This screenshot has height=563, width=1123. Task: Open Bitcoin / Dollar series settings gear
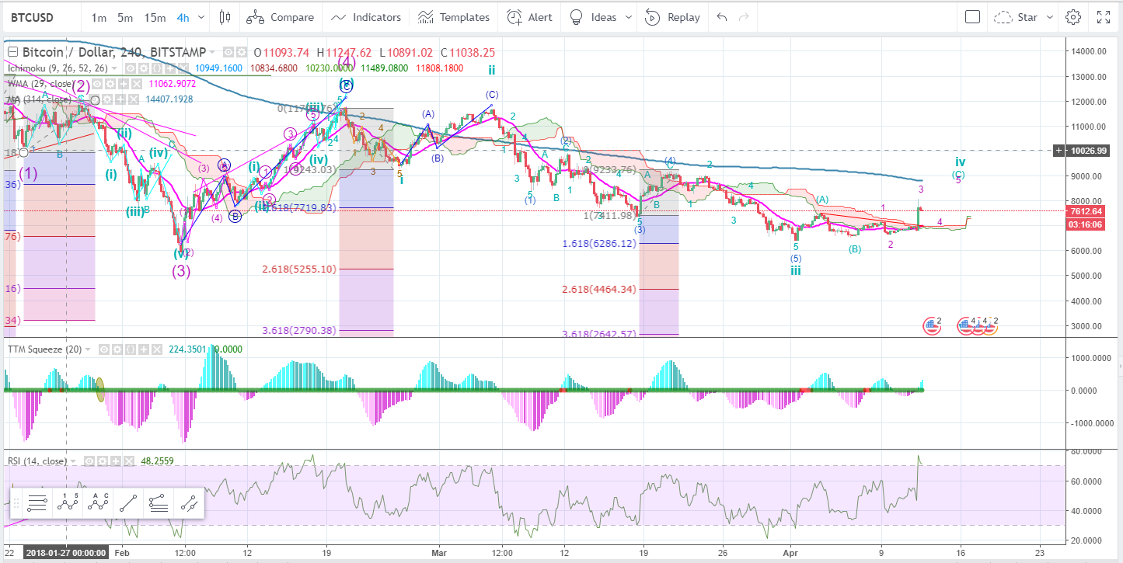tap(242, 52)
